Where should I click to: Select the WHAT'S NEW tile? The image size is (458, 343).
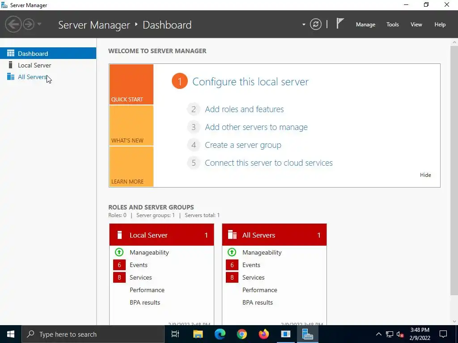point(131,125)
